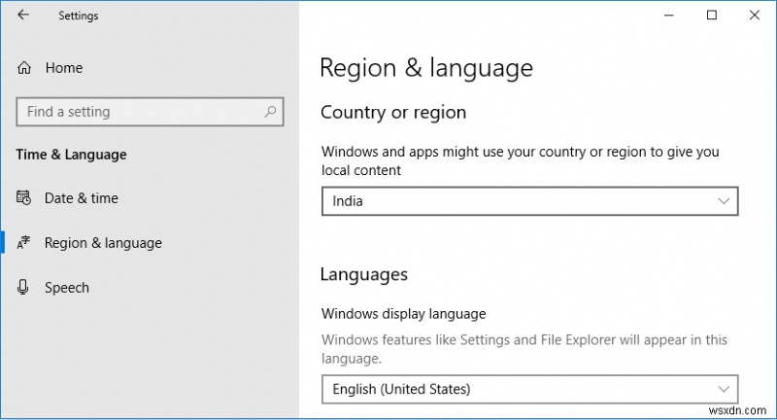This screenshot has height=420, width=777.
Task: Click the Settings window title text
Action: 79,16
